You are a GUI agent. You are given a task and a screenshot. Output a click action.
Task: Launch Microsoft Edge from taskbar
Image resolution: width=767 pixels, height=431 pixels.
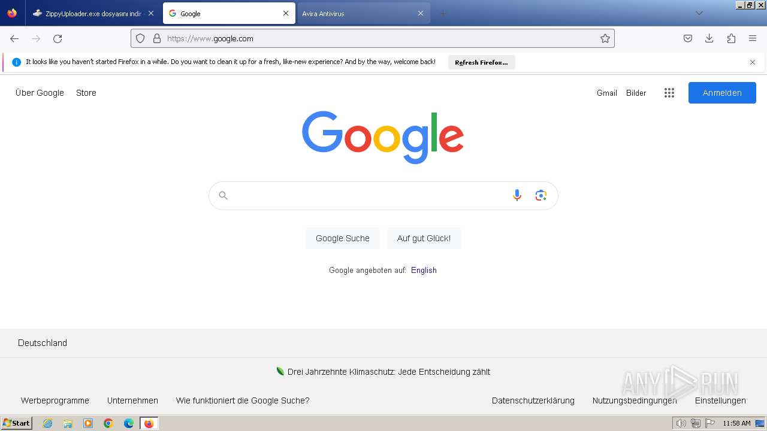[x=129, y=423]
